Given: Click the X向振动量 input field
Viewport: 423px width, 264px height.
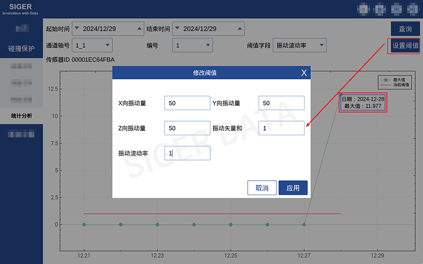Looking at the screenshot, I should 187,103.
